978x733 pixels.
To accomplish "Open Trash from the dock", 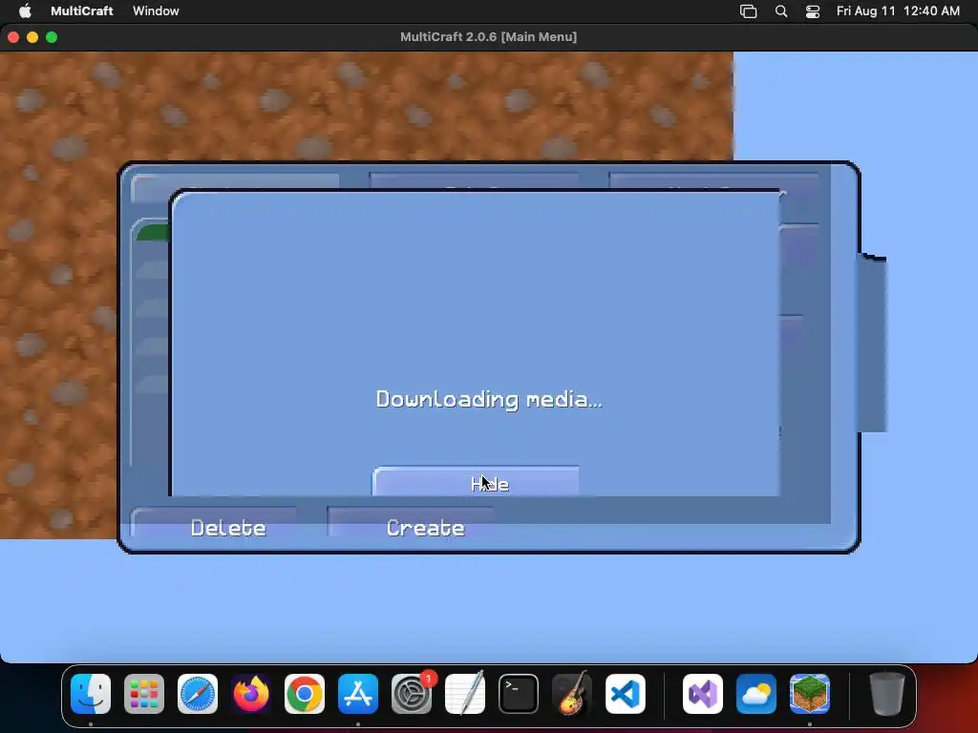I will click(x=887, y=694).
